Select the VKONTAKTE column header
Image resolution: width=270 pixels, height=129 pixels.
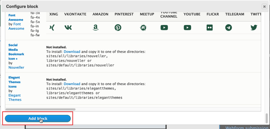coord(75,14)
